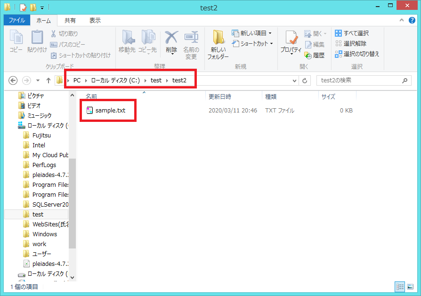Create a New folder (新しいフォルダー)

click(218, 45)
